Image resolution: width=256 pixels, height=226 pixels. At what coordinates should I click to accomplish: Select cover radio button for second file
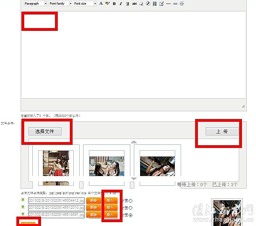coord(130,208)
